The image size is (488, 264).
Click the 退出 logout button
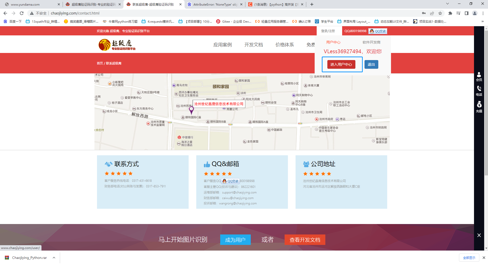click(371, 64)
